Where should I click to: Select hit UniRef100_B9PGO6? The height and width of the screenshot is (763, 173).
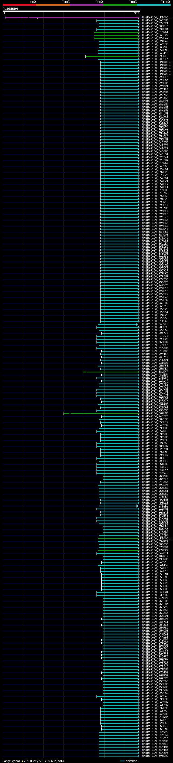point(155,339)
